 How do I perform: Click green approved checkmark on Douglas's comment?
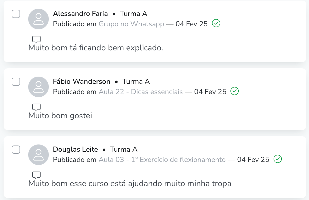pyautogui.click(x=278, y=159)
